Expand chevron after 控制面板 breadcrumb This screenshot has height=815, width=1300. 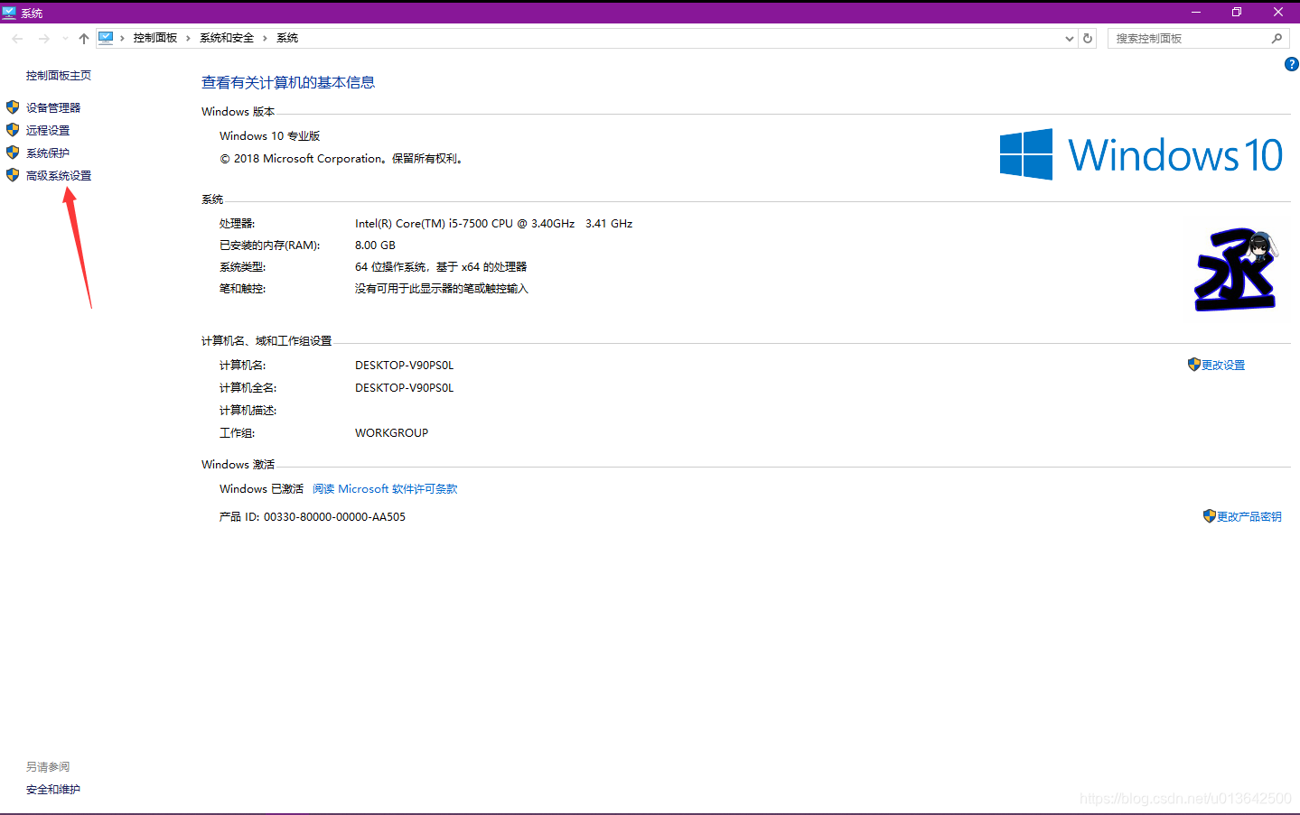point(188,38)
